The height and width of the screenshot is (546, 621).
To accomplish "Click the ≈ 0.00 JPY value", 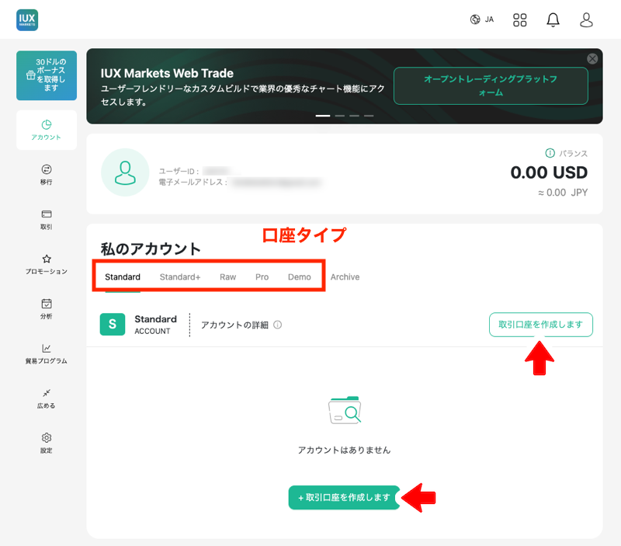I will [562, 193].
